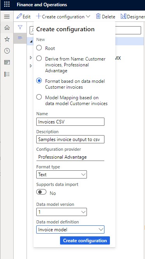
Task: Open Data model definition dropdown
Action: 70,230
